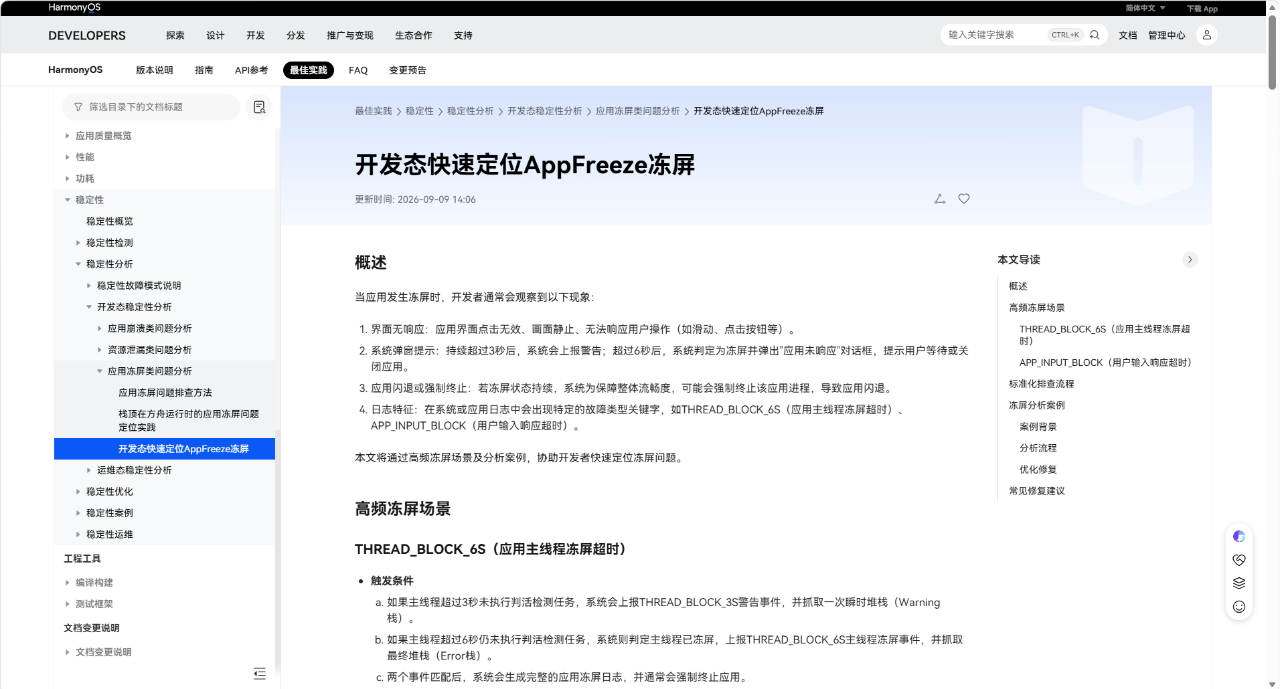Image resolution: width=1282 pixels, height=689 pixels.
Task: Click the floating layers stack icon
Action: coord(1239,583)
